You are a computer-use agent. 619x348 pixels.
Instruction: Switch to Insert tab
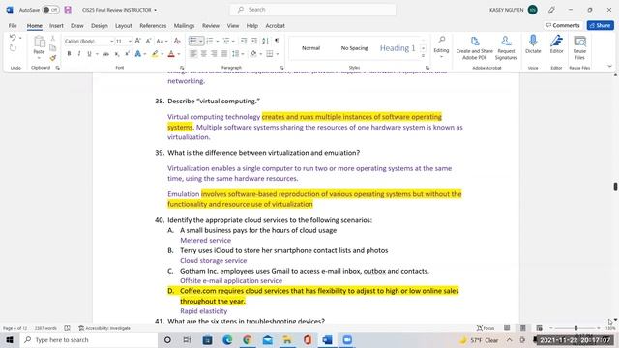[56, 26]
